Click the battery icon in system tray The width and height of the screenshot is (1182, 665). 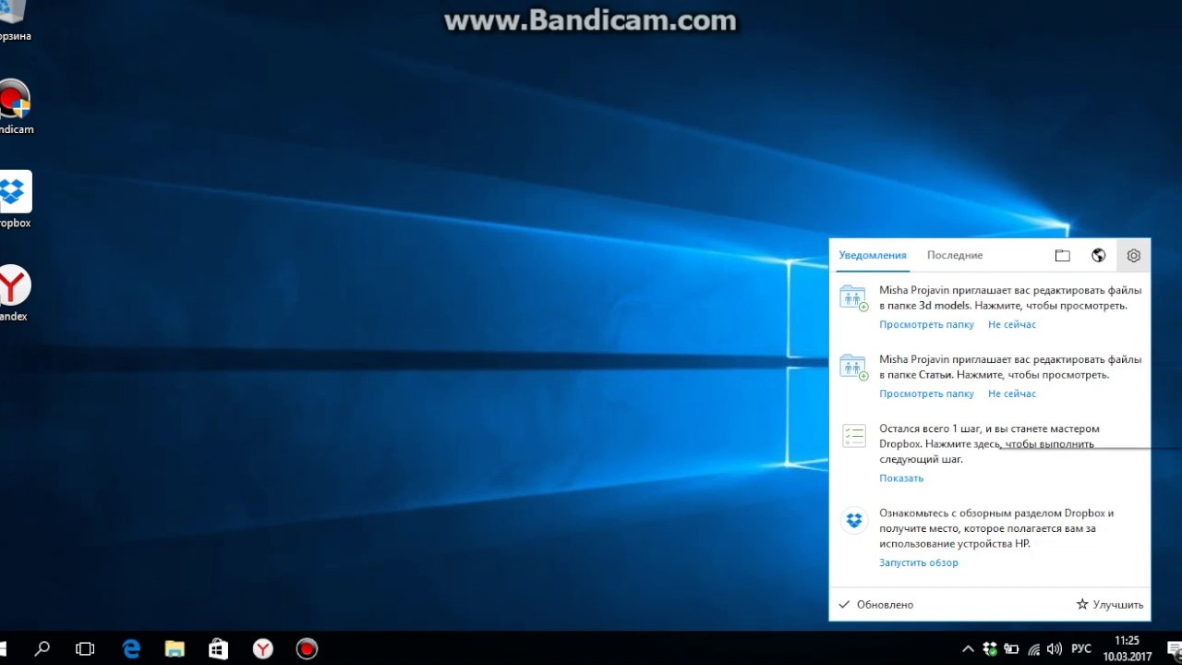tap(1011, 649)
